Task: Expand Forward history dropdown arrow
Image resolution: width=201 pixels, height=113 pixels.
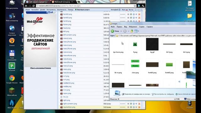Action: [128, 31]
